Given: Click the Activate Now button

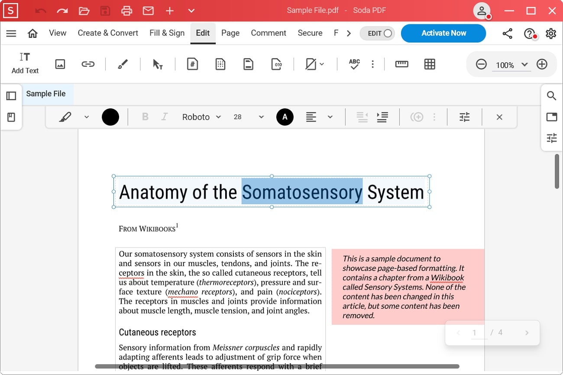Looking at the screenshot, I should click(443, 33).
